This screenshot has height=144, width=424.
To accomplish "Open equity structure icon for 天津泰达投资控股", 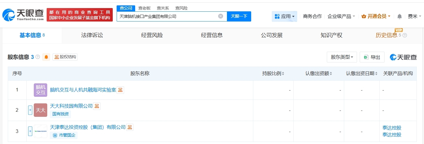I will point(130,127).
